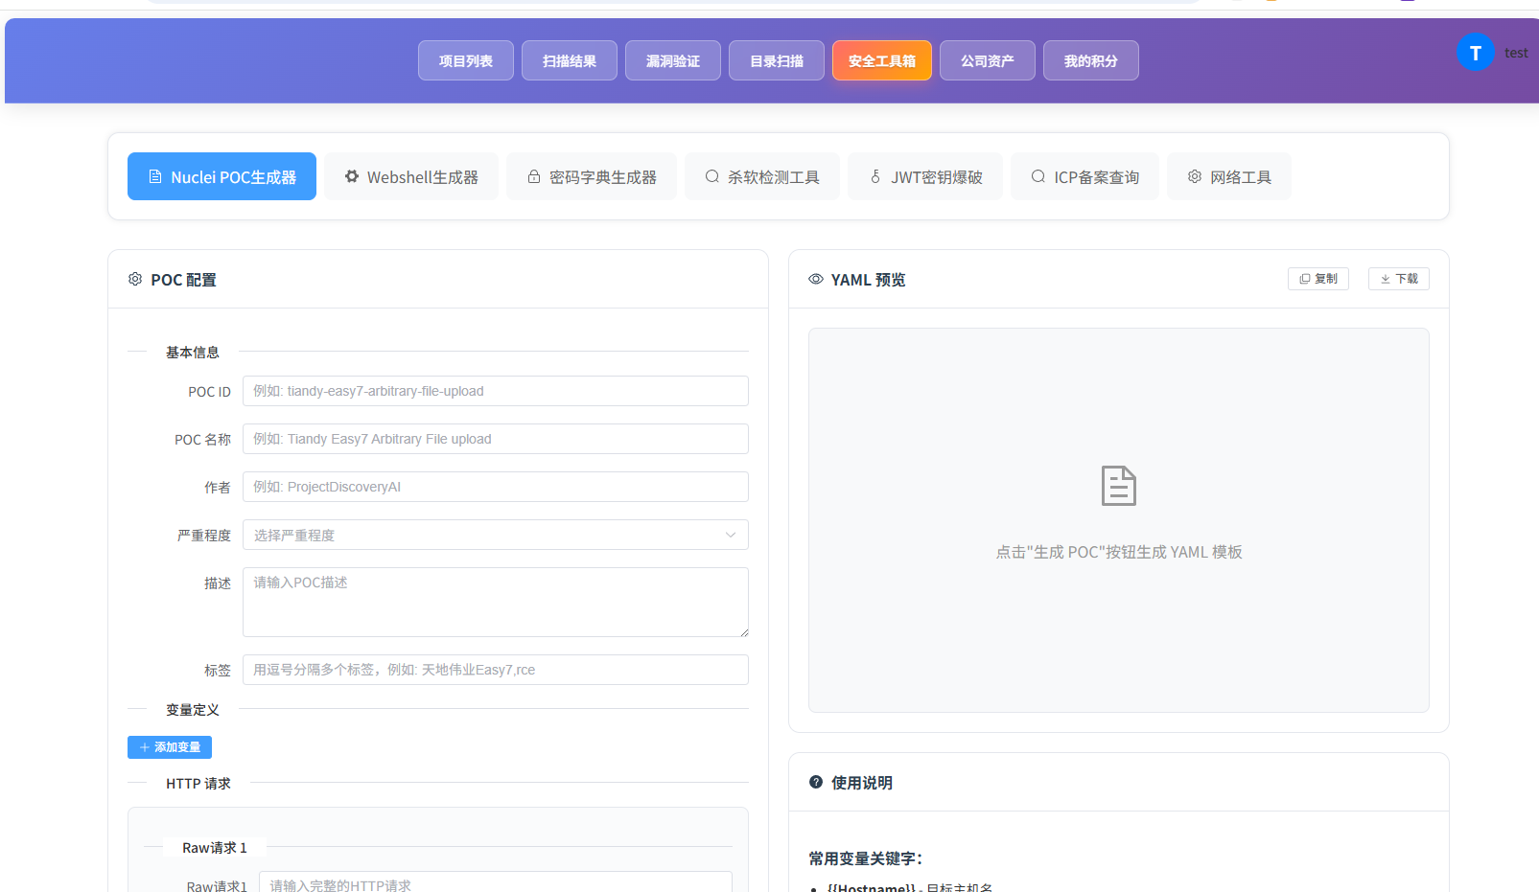
Task: Click the search icon on 杀软检测工具
Action: click(712, 176)
